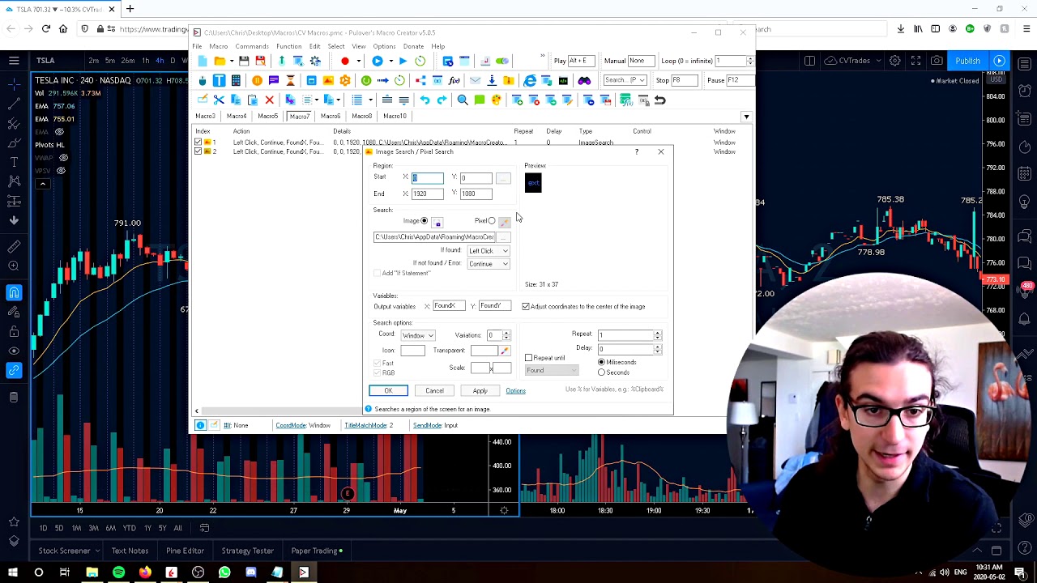This screenshot has width=1037, height=583.
Task: Click the screenshot capture icon beside Image radio
Action: click(437, 222)
